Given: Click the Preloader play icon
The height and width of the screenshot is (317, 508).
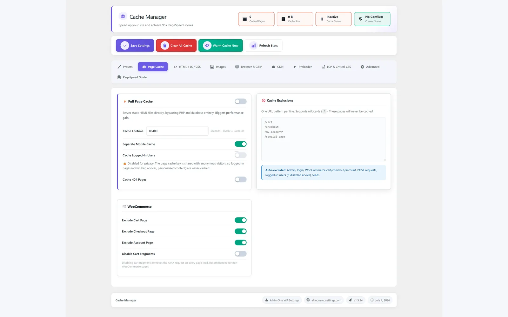Looking at the screenshot, I should (295, 67).
